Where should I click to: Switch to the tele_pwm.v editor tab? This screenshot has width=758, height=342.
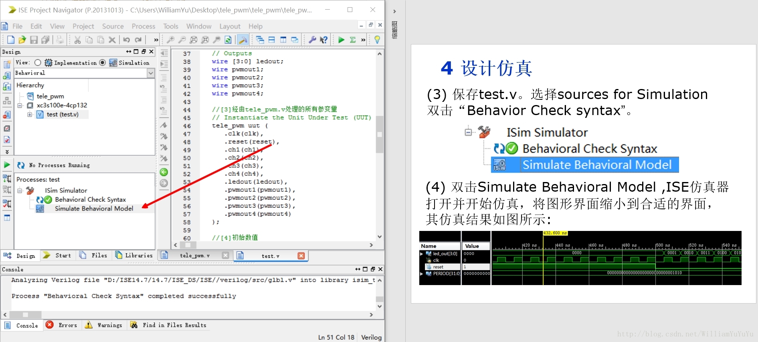tap(195, 255)
